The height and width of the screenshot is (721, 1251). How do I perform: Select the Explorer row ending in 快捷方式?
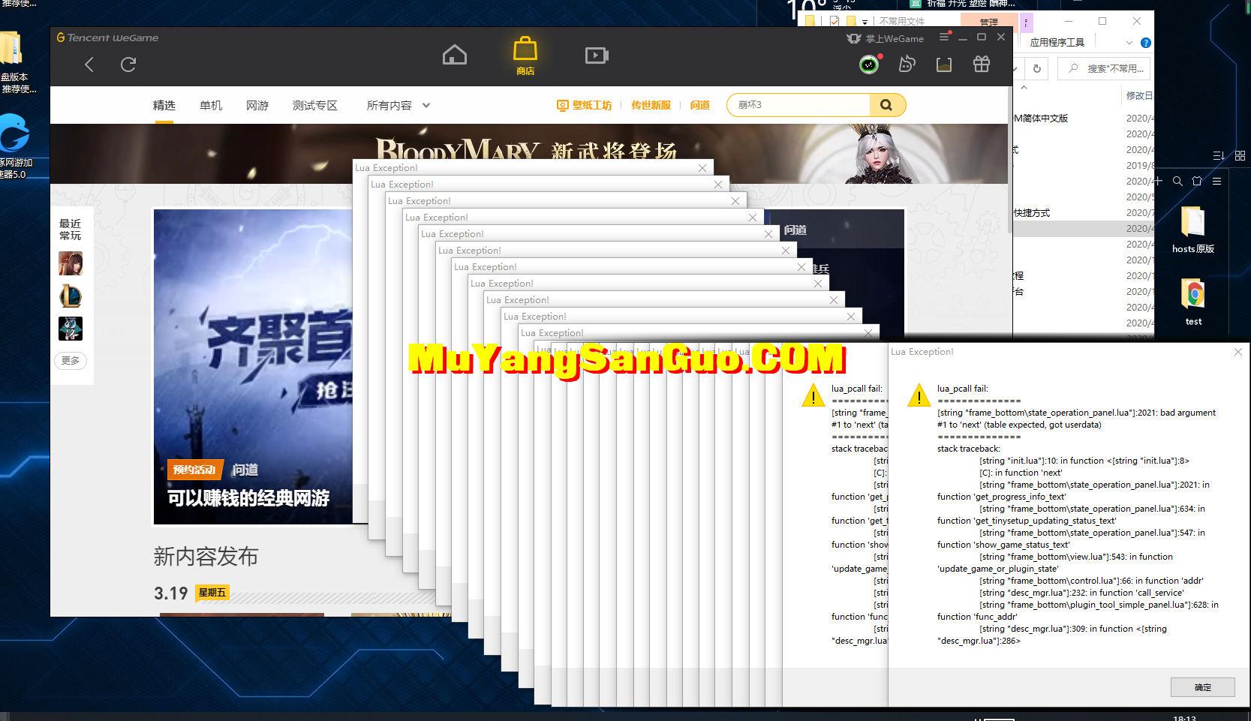click(1084, 213)
